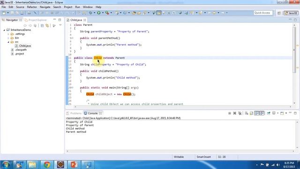Click the Open Task folder icon
Image resolution: width=300 pixels, height=169 pixels.
pyautogui.click(x=139, y=13)
